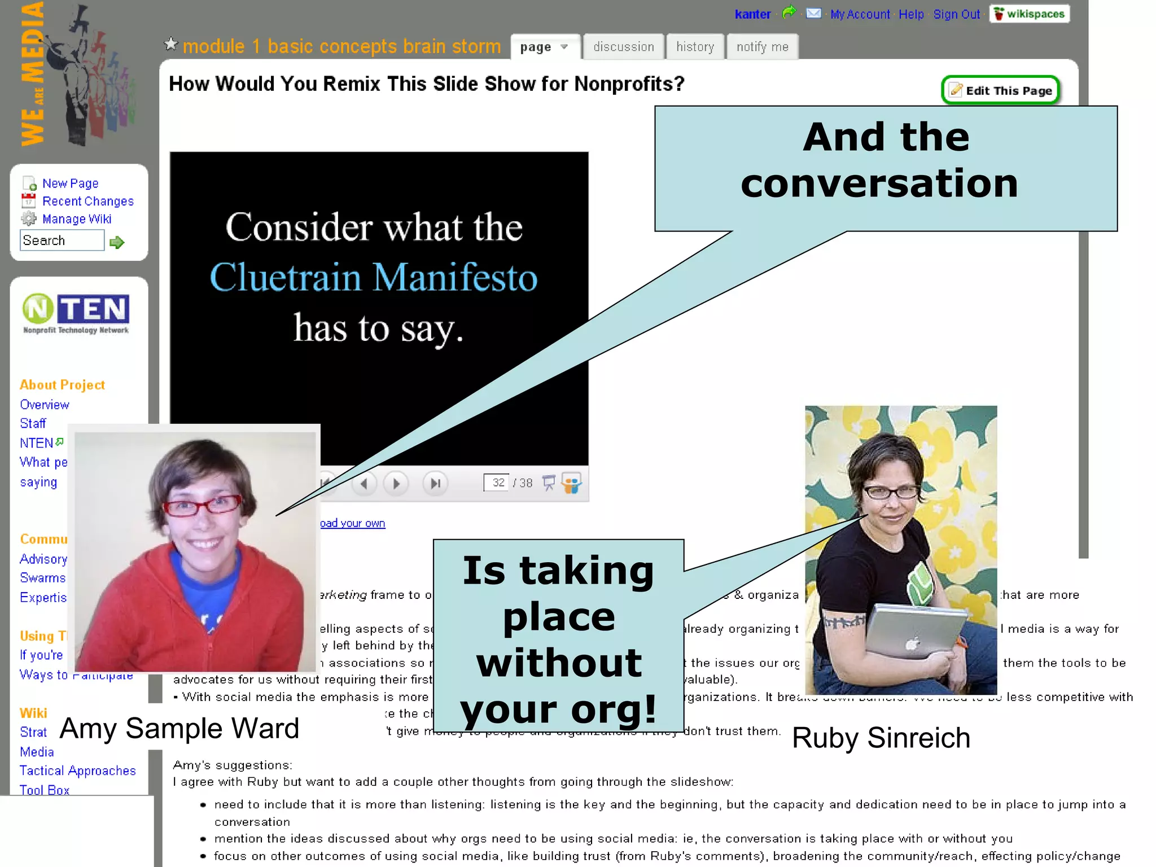Open the mail envelope icon
This screenshot has width=1156, height=867.
click(x=813, y=13)
